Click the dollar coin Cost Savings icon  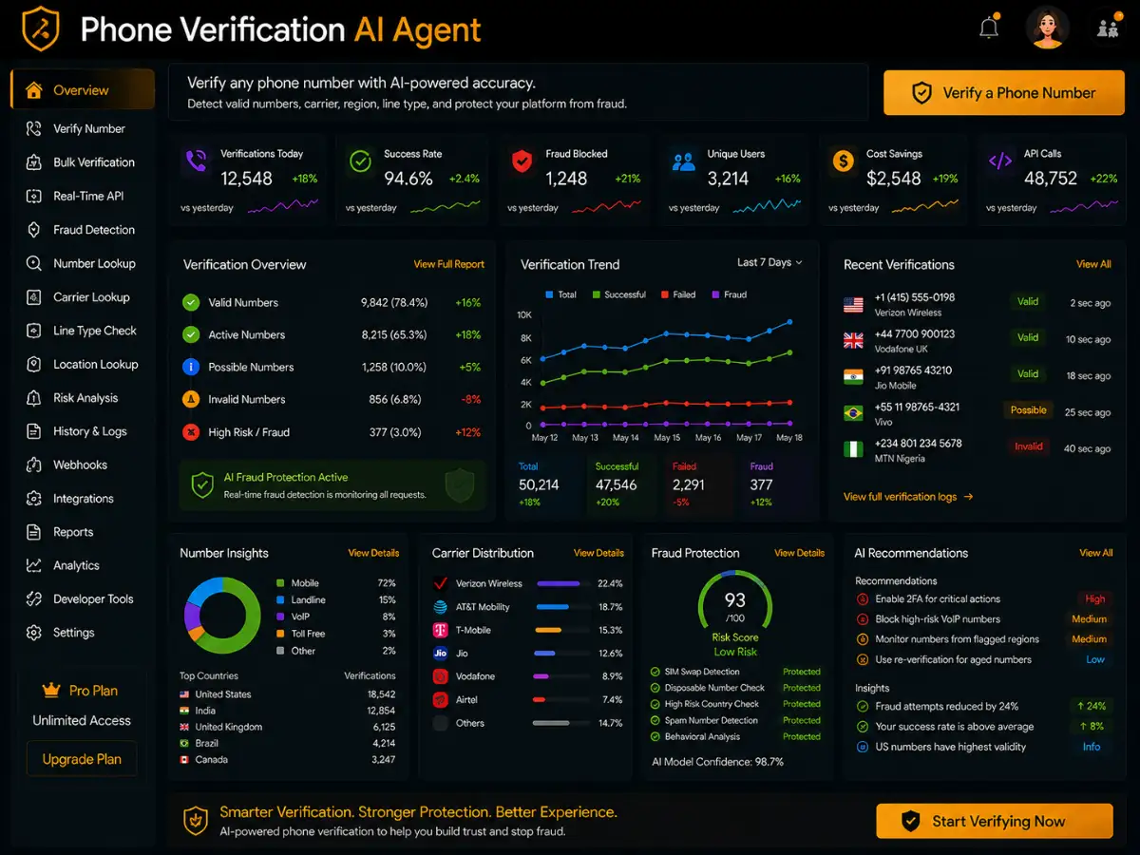click(x=843, y=161)
